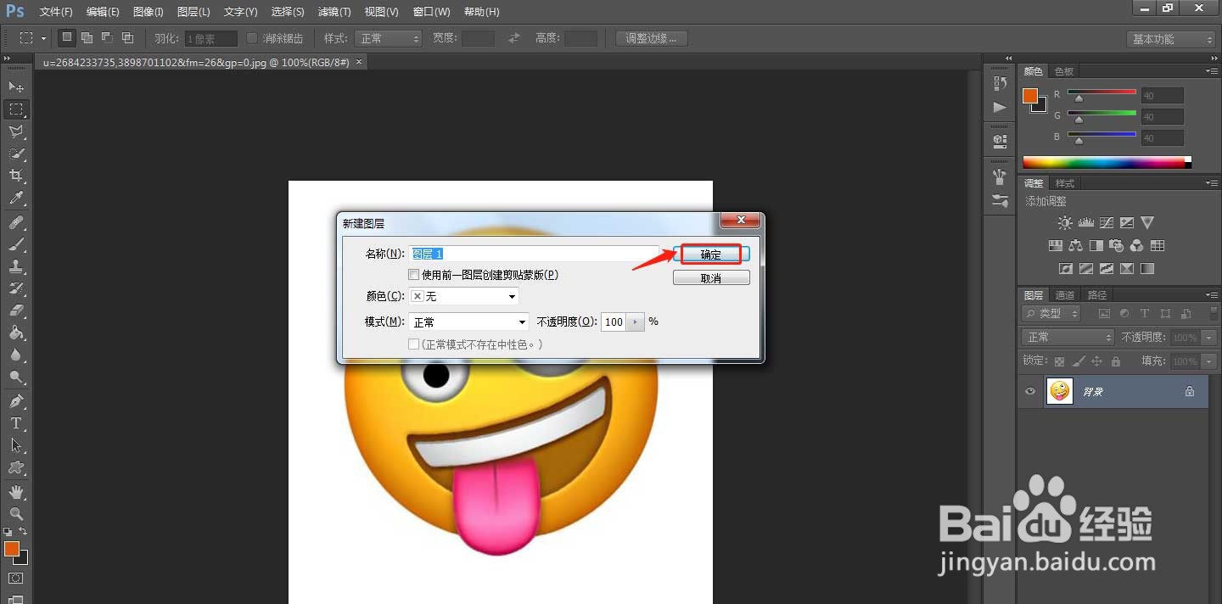Image resolution: width=1222 pixels, height=604 pixels.
Task: Cancel the New Layer dialog with 取消
Action: point(711,278)
